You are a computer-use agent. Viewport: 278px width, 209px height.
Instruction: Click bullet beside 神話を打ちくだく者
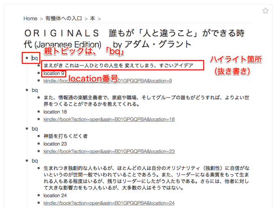(39, 136)
